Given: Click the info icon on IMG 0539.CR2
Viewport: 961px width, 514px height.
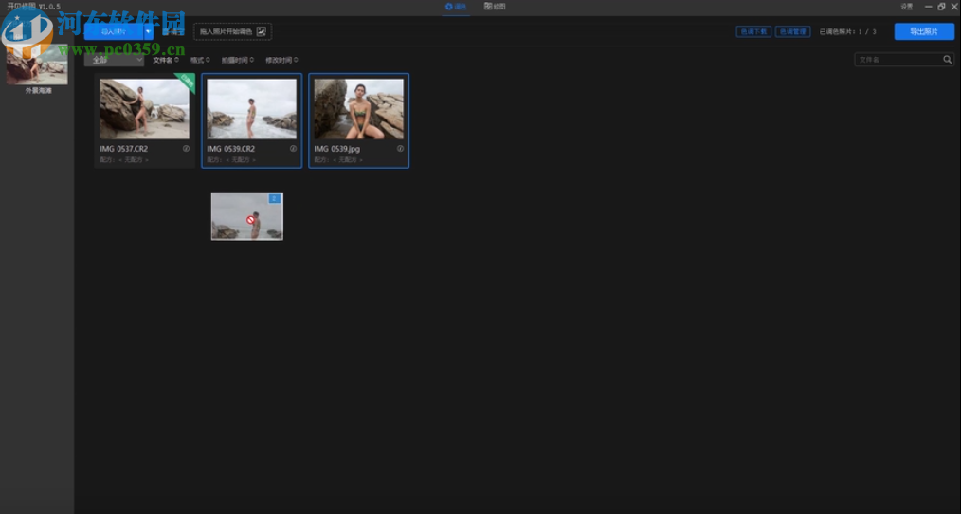Looking at the screenshot, I should pyautogui.click(x=293, y=149).
